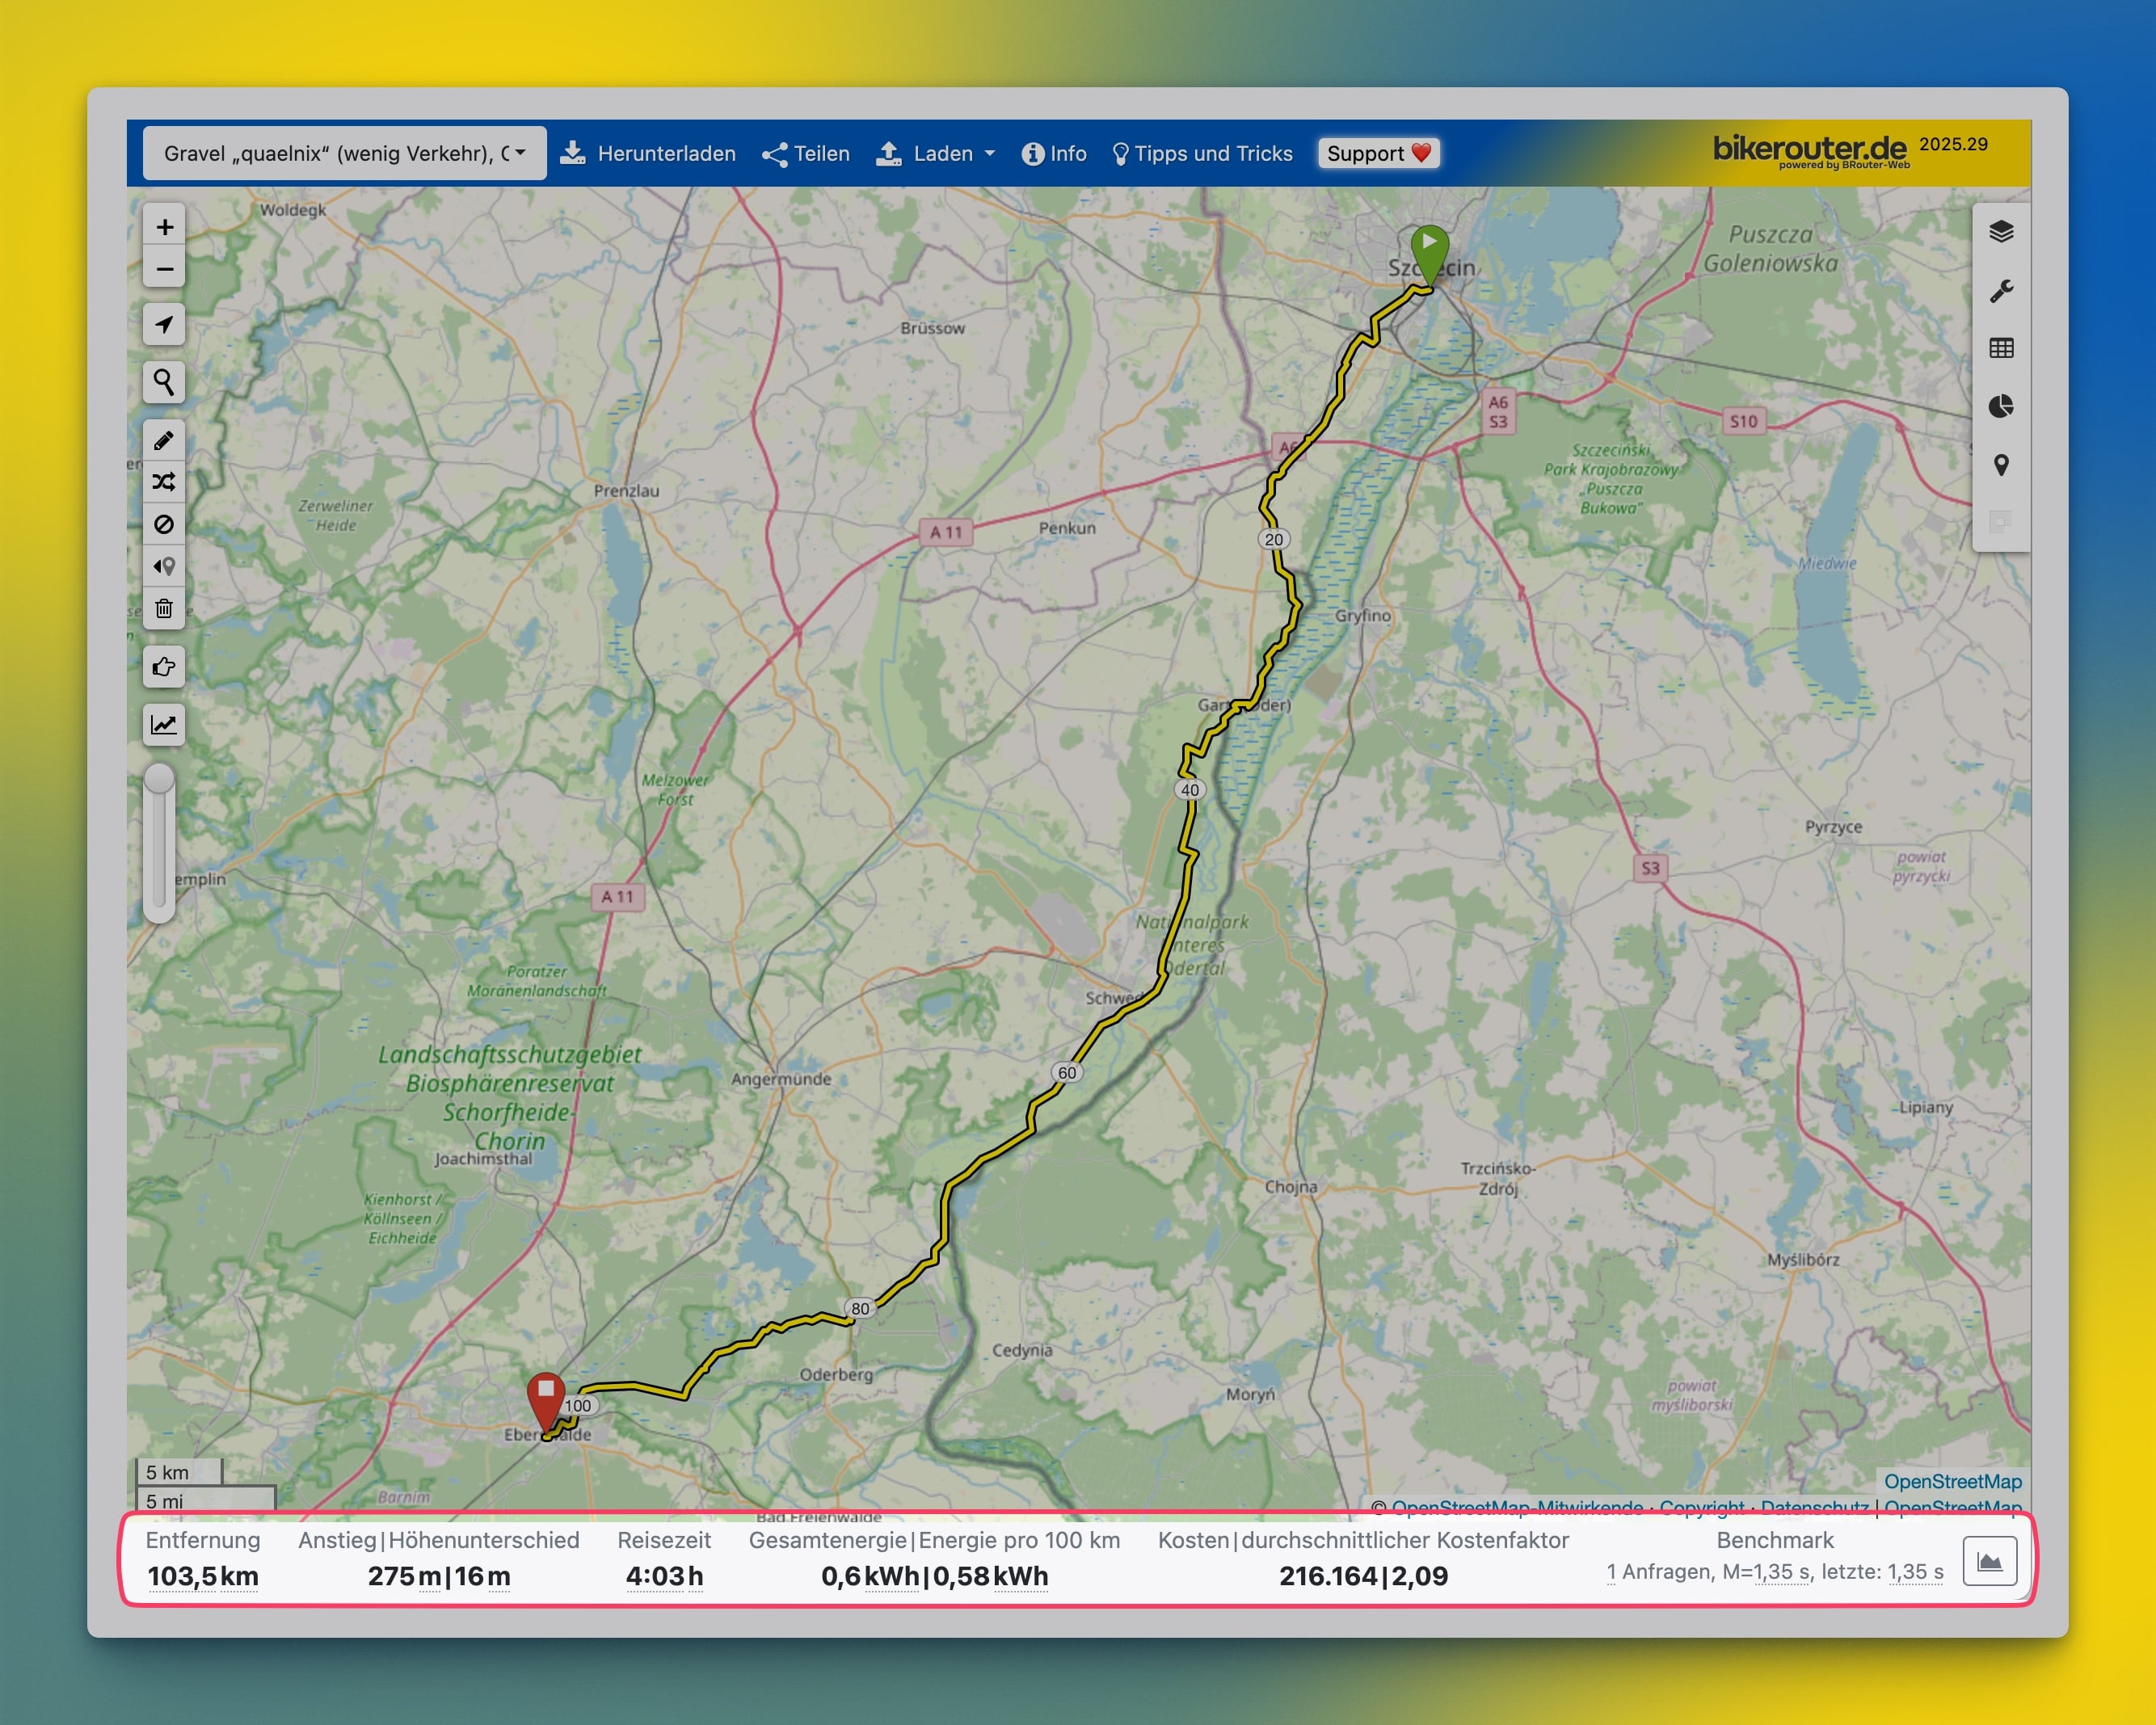Open the table data panel
The height and width of the screenshot is (1725, 2156).
coord(2001,348)
